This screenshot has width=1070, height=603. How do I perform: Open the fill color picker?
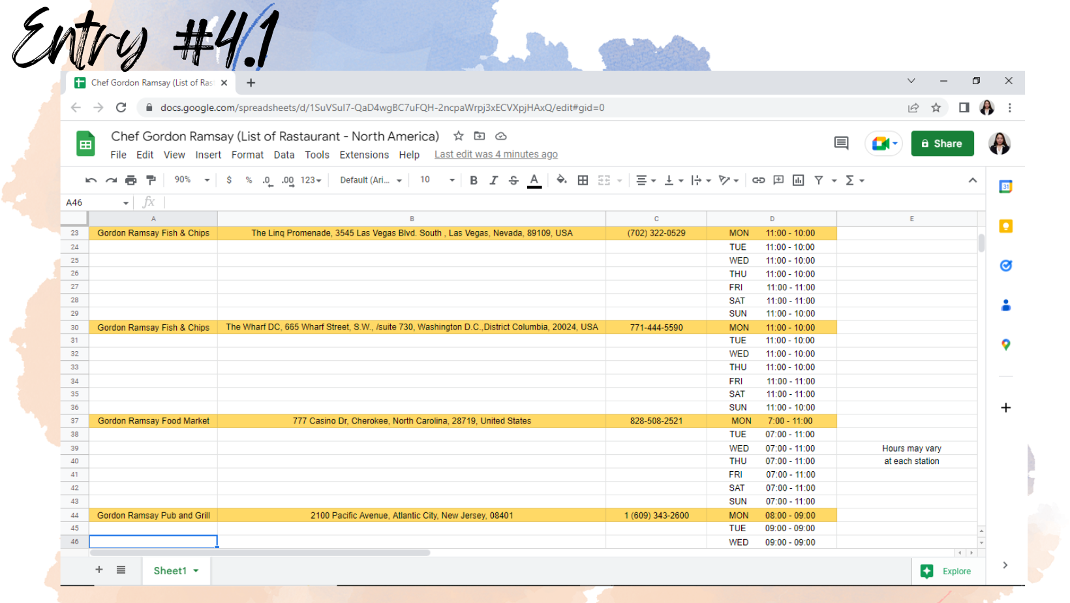coord(561,180)
